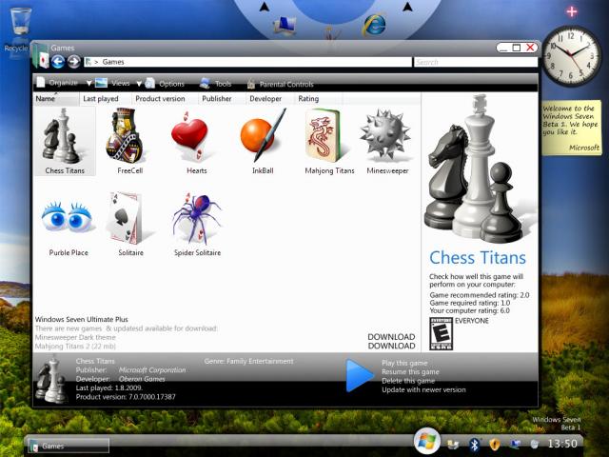Click the blue Play arrow
609x457 pixels.
pos(359,375)
